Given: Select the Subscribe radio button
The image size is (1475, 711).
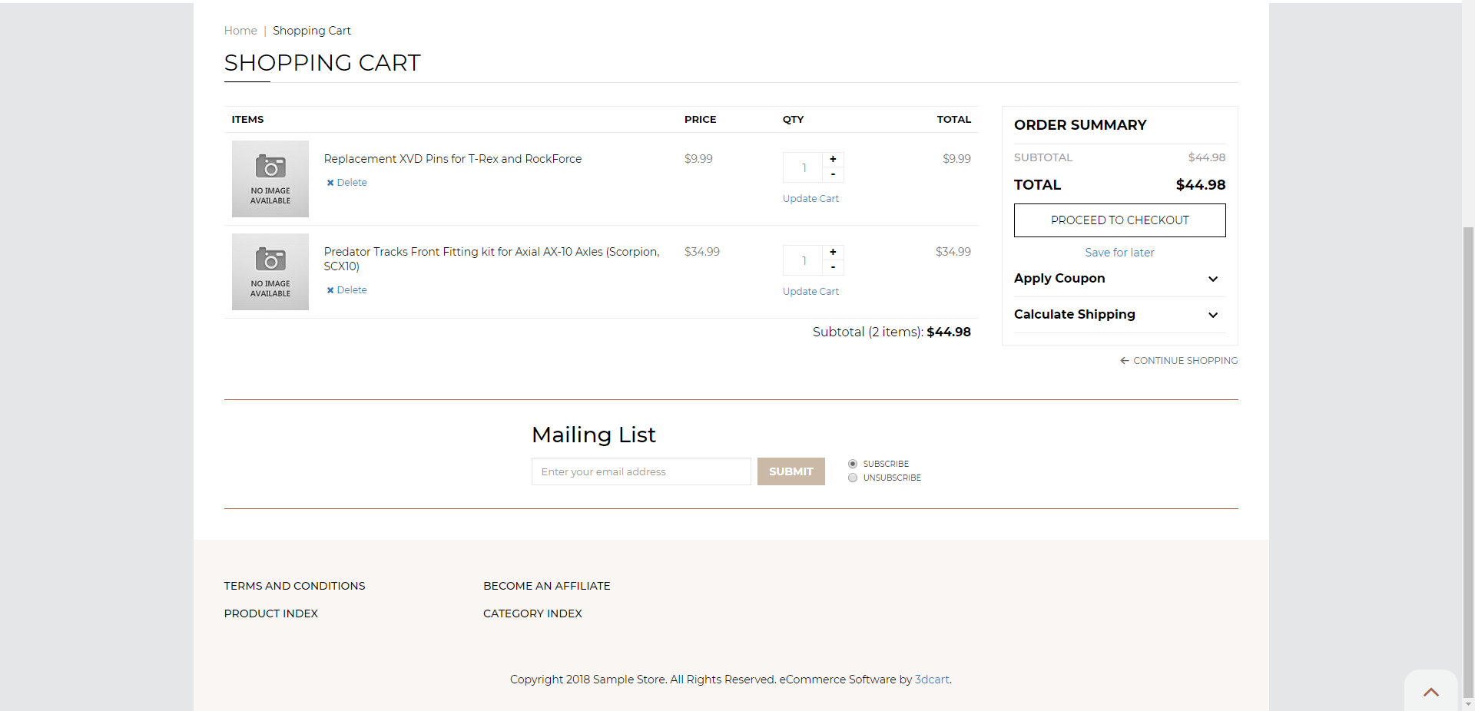Looking at the screenshot, I should point(853,464).
